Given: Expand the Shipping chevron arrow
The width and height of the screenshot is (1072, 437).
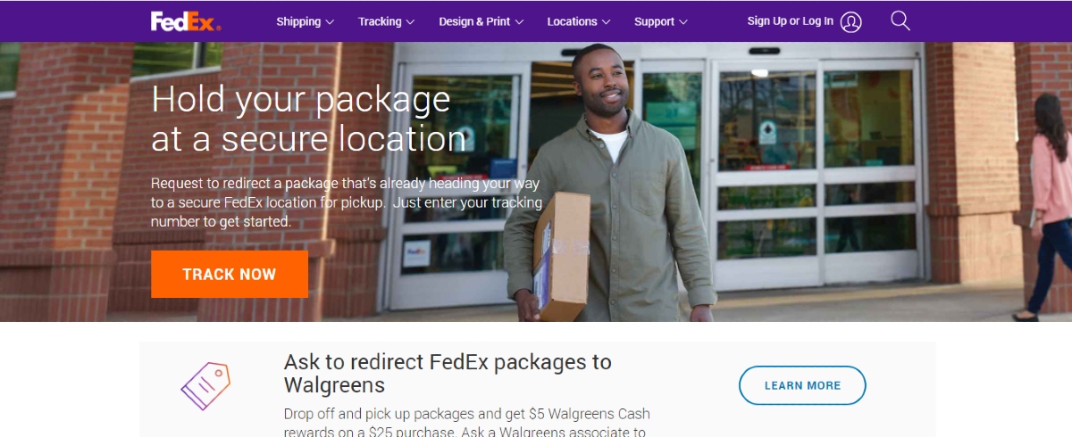Looking at the screenshot, I should [330, 21].
